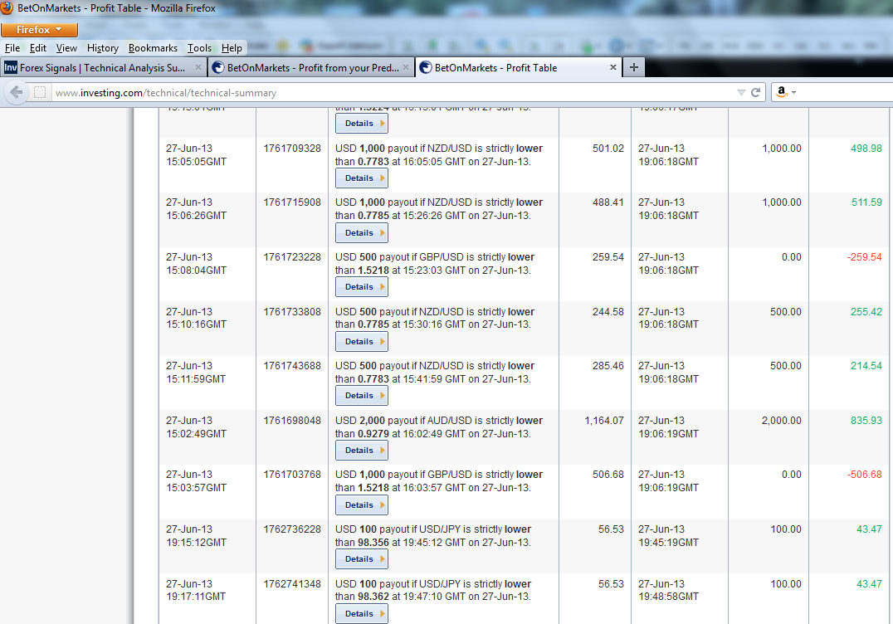893x624 pixels.
Task: Click the profit value 511.59
Action: pos(866,202)
